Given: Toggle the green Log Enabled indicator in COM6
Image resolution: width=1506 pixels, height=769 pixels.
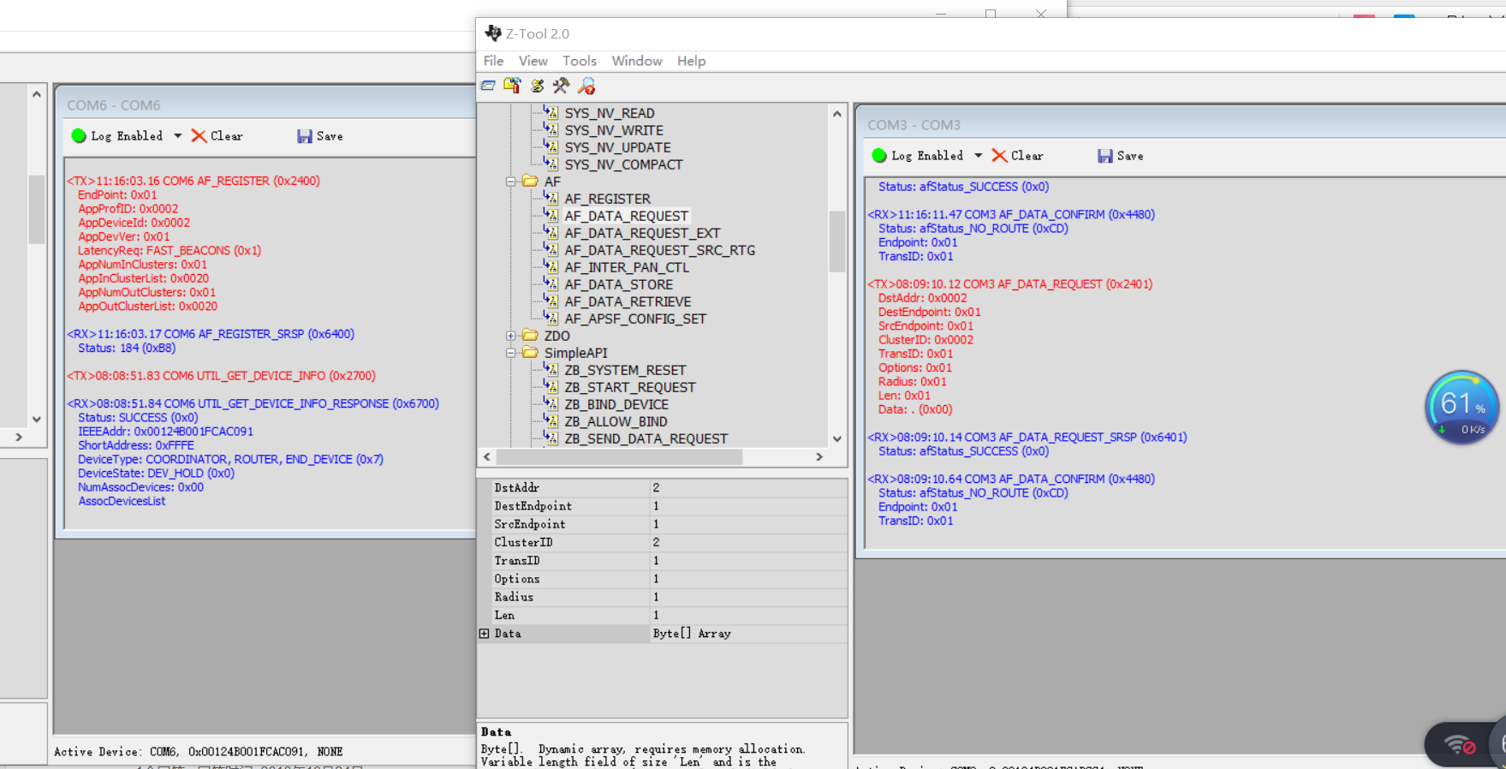Looking at the screenshot, I should tap(79, 136).
